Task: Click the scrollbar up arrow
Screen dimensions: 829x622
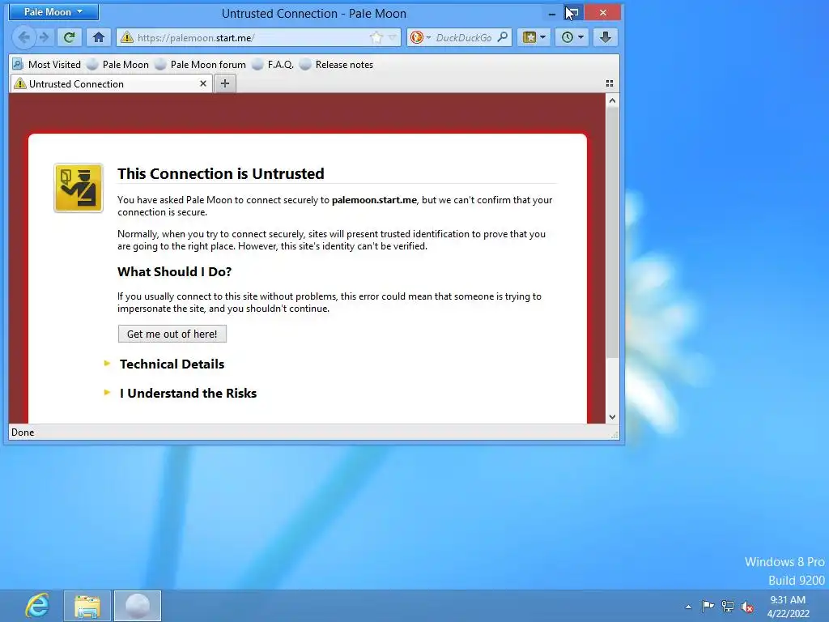Action: [x=612, y=100]
